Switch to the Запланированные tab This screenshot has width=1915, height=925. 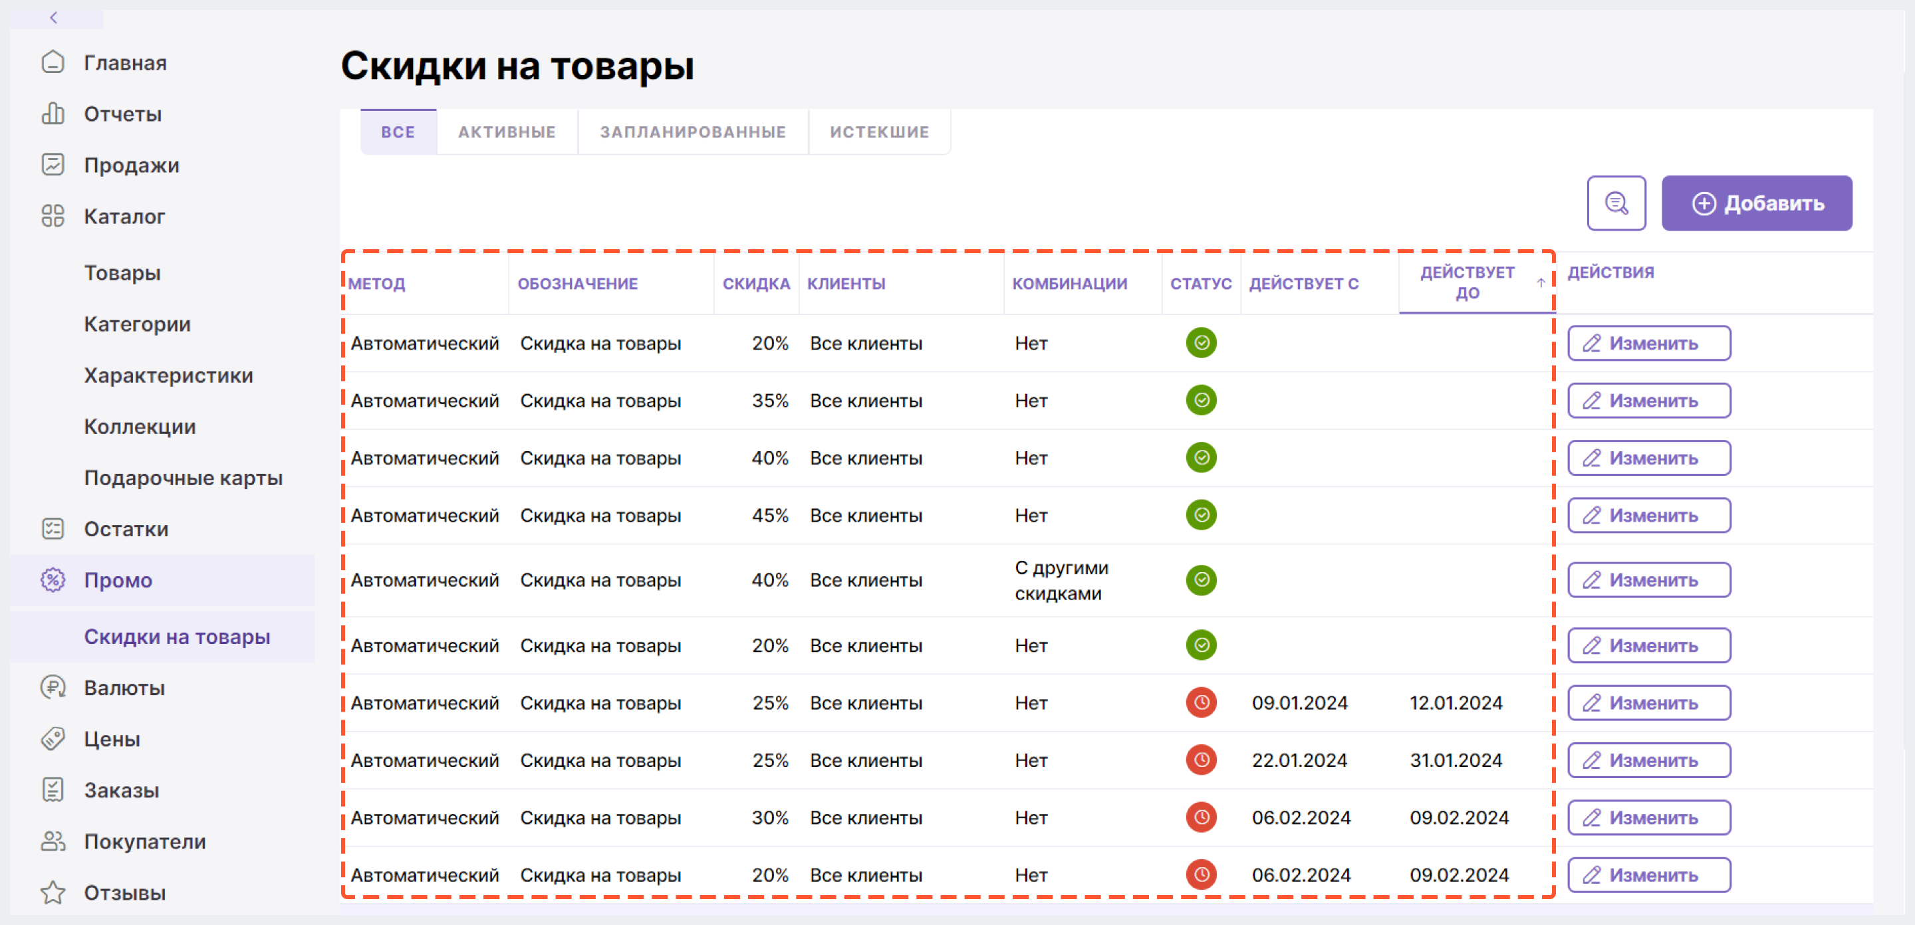point(693,132)
